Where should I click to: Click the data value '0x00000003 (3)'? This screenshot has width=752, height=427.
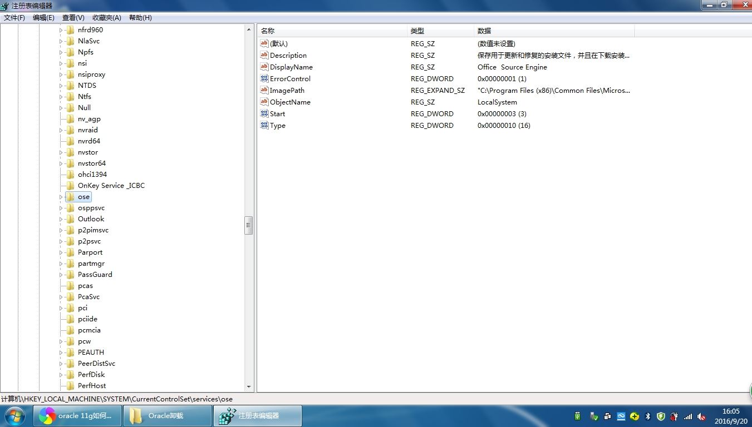[502, 113]
